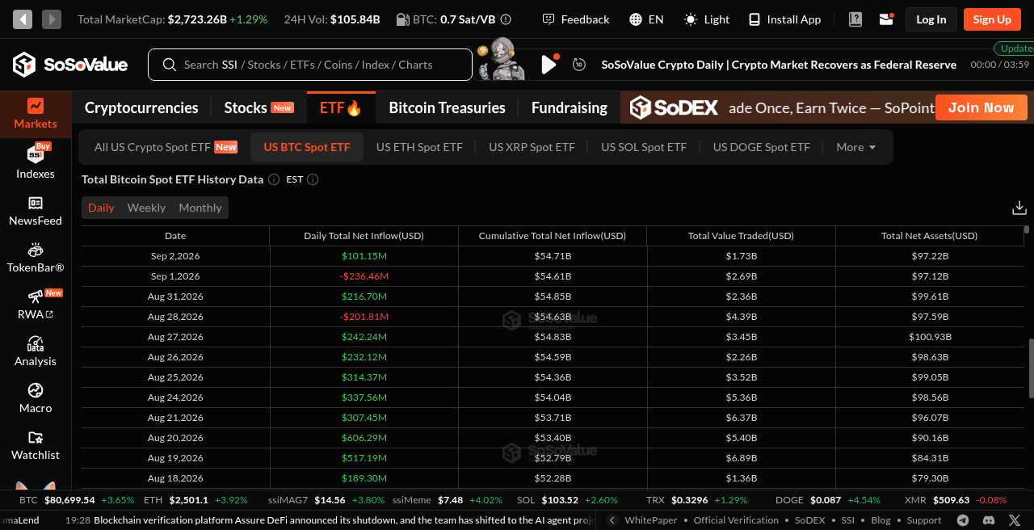
Task: Collapse footer links with the chevron
Action: [x=612, y=520]
